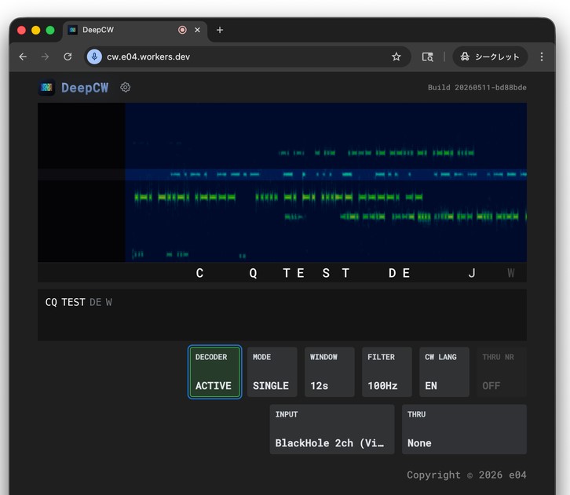Click the decoded text area showing CQ TEST
This screenshot has width=570, height=495.
(x=282, y=315)
